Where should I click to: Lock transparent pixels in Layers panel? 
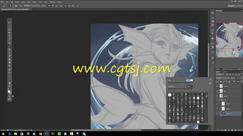point(221,82)
